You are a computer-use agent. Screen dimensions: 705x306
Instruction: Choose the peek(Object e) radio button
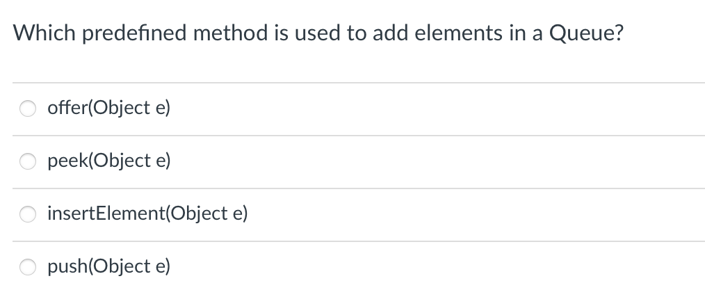pyautogui.click(x=28, y=161)
